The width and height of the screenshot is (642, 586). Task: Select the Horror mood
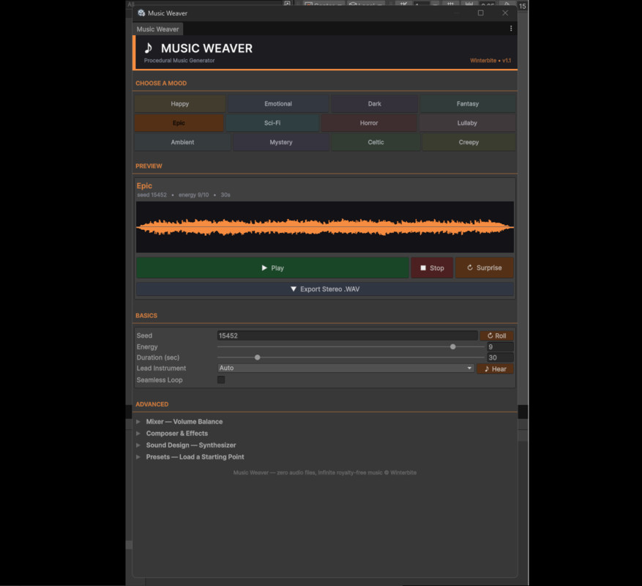click(x=369, y=123)
